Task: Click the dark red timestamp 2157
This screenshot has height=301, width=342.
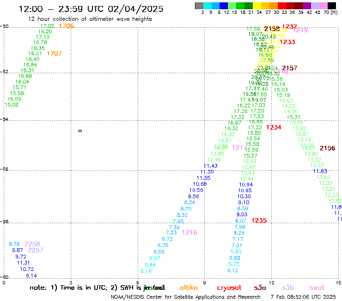Action: pyautogui.click(x=290, y=68)
